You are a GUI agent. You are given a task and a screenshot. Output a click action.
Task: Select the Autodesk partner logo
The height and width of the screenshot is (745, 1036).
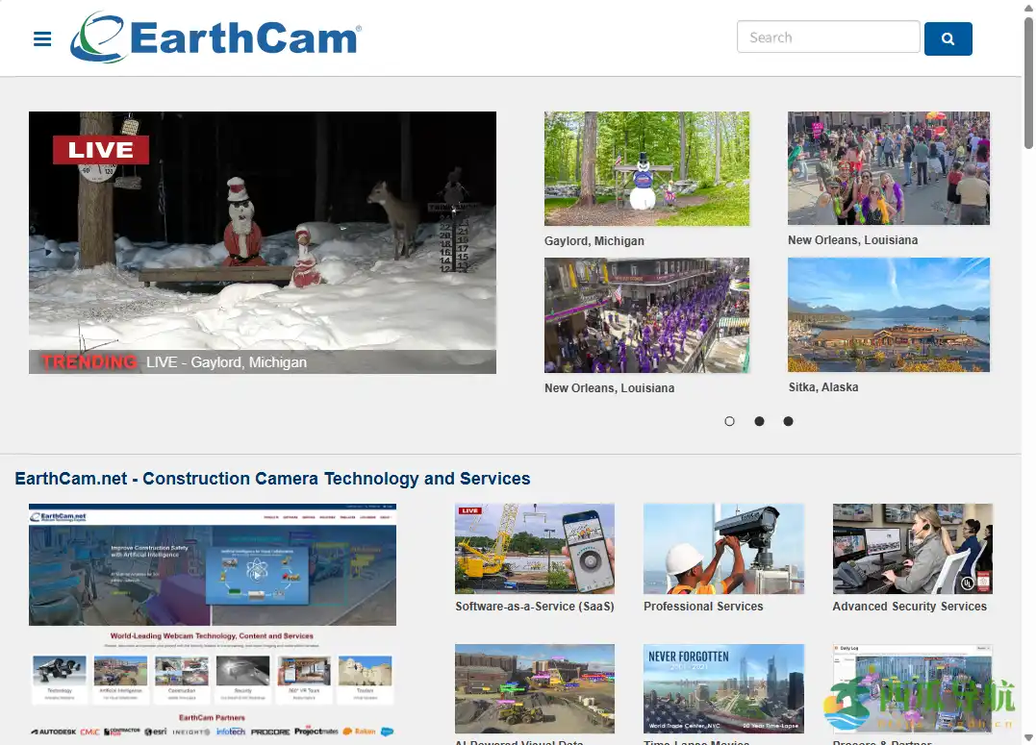pyautogui.click(x=55, y=731)
